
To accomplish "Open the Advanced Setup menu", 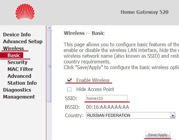I will click(x=23, y=41).
